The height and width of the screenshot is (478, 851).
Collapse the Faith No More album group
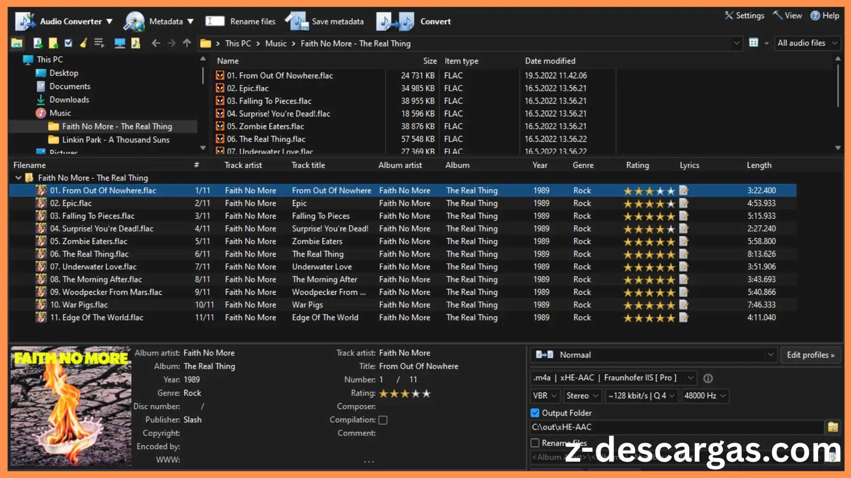click(18, 177)
